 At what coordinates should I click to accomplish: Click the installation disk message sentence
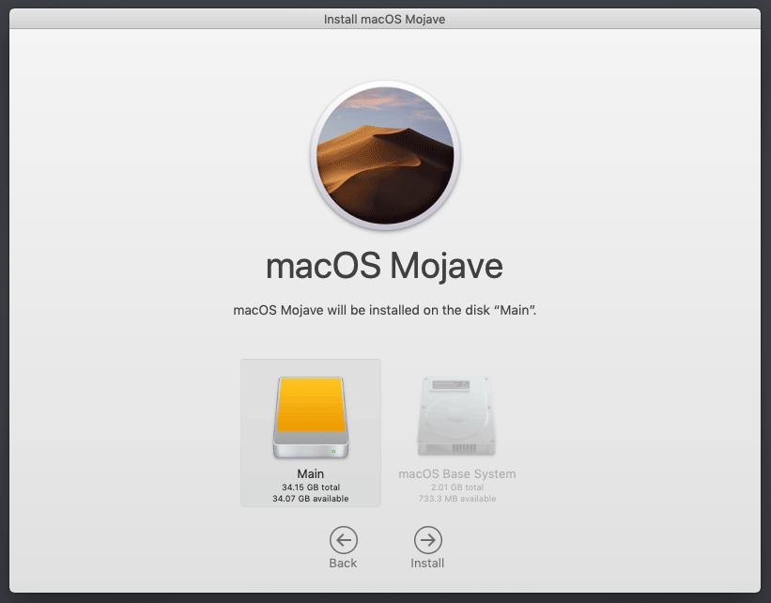pos(384,310)
